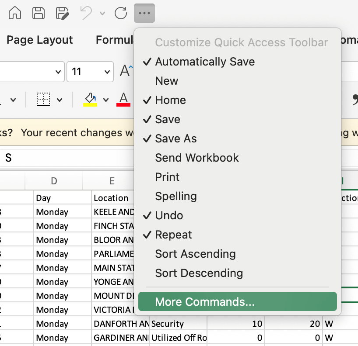The height and width of the screenshot is (346, 358).
Task: Switch to the Page Layout tab
Action: point(39,40)
